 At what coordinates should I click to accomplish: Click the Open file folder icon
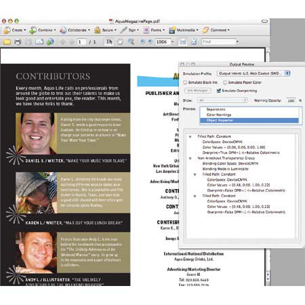tap(7, 42)
